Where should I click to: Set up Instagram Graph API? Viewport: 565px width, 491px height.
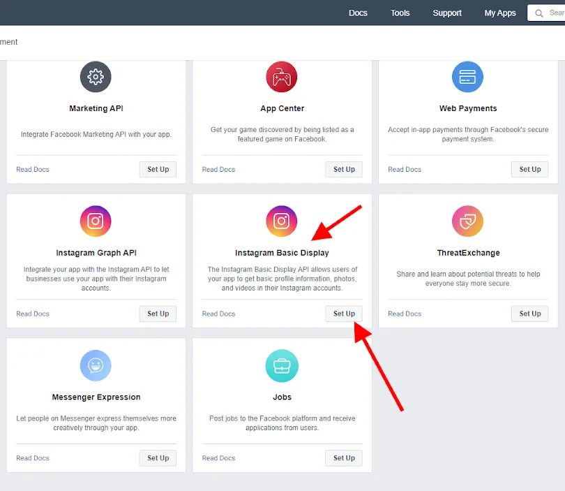tap(158, 314)
